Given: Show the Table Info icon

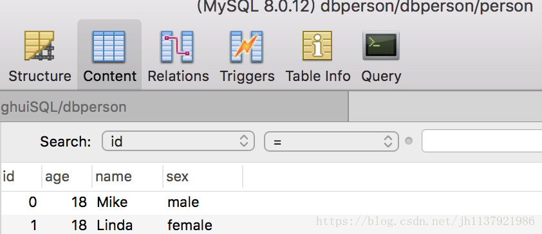Looking at the screenshot, I should 317,46.
